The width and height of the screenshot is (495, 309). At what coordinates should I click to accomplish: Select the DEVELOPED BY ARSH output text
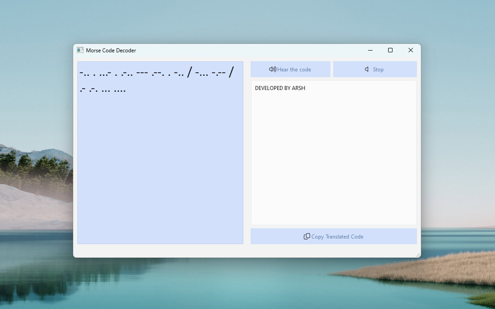point(280,88)
